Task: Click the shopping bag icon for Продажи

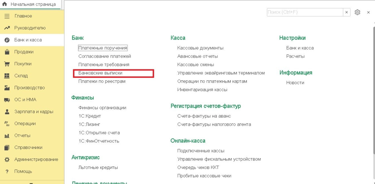Action: coord(7,52)
